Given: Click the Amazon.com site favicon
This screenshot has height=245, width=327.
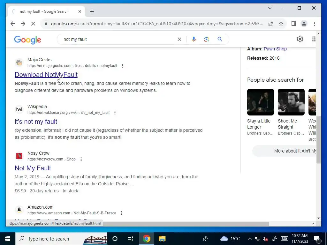Looking at the screenshot, I should tap(19, 210).
